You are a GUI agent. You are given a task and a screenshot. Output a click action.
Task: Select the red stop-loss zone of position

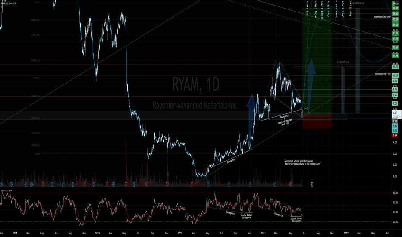[317, 121]
